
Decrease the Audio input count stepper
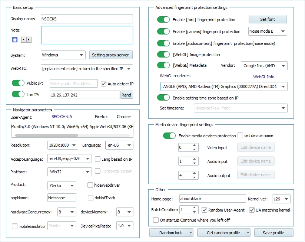[194, 163]
